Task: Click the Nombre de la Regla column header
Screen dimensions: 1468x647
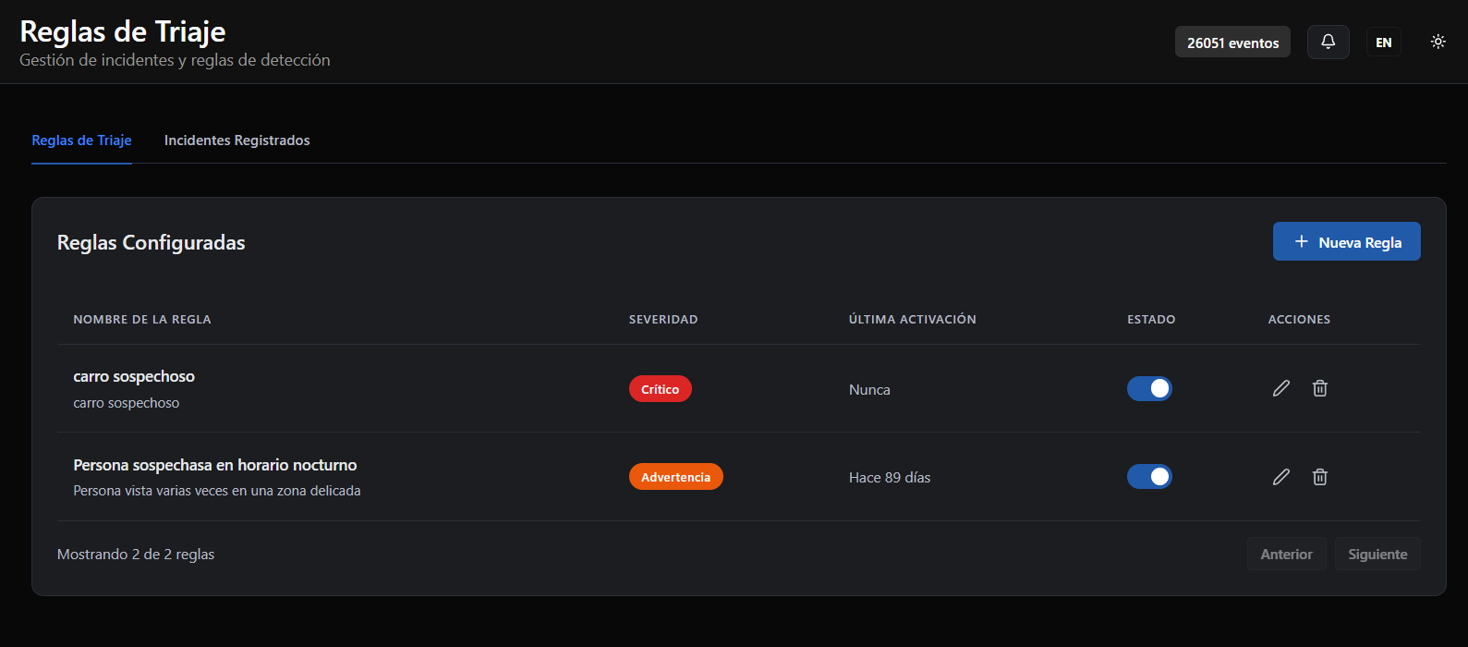Action: (142, 320)
